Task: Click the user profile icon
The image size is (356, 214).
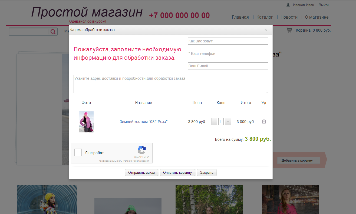Action: (288, 5)
